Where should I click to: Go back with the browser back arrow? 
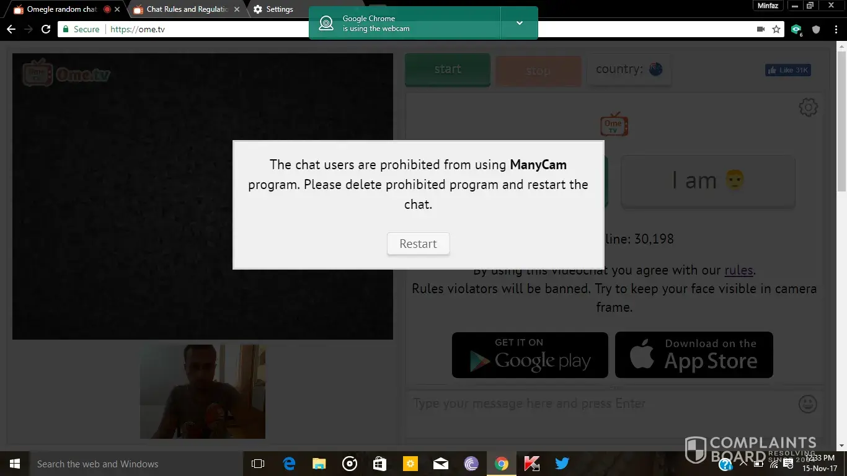coord(11,29)
